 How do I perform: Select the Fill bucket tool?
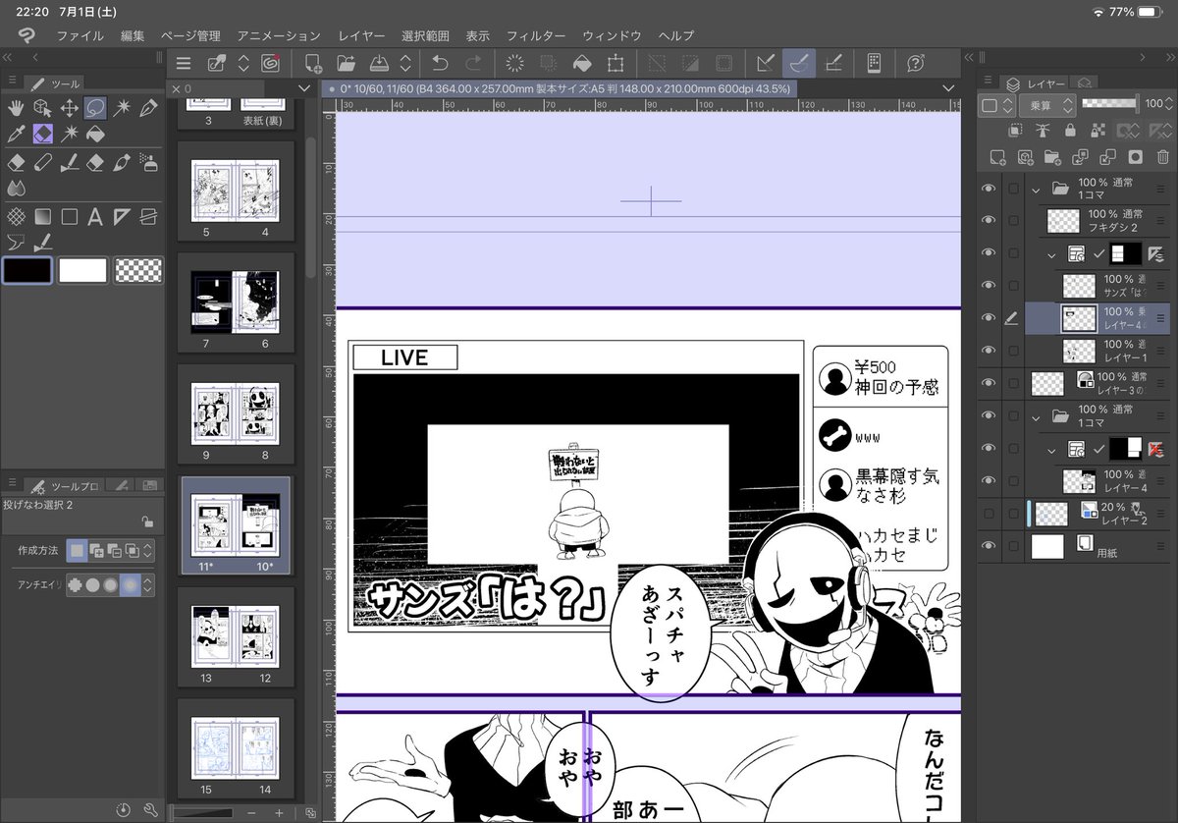pyautogui.click(x=95, y=135)
